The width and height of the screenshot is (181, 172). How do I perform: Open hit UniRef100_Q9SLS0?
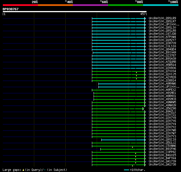click(162, 28)
